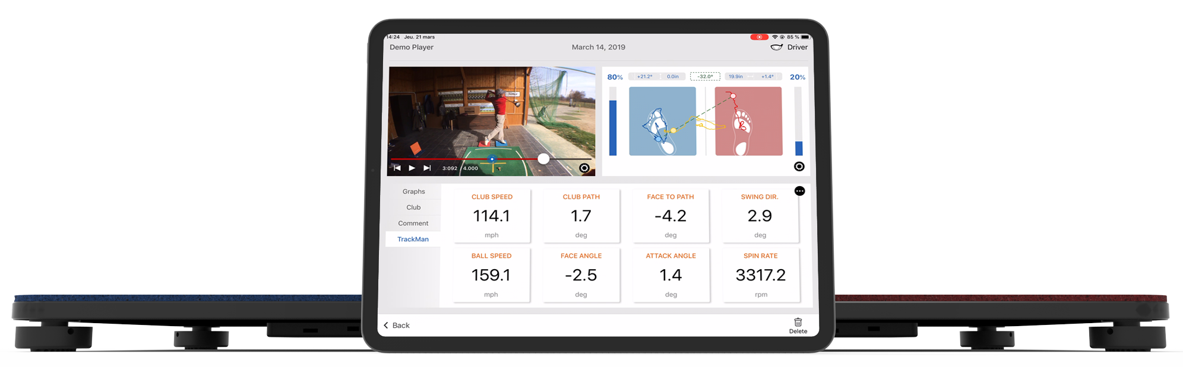Click the blue impact marker on timeline
Screen dimensions: 1183x367
492,159
